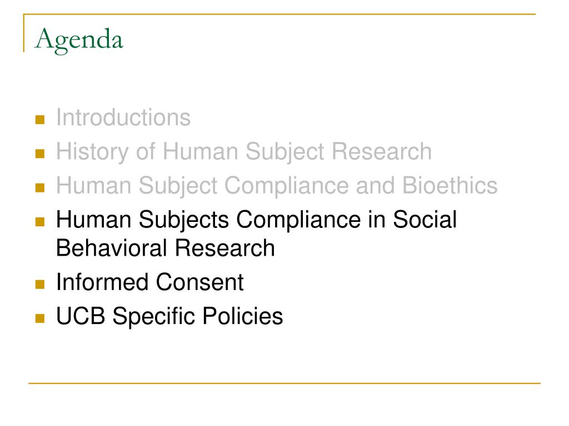Select Human Subject Compliance and Bioethics line
Screen dimensions: 569x426
coord(277,185)
